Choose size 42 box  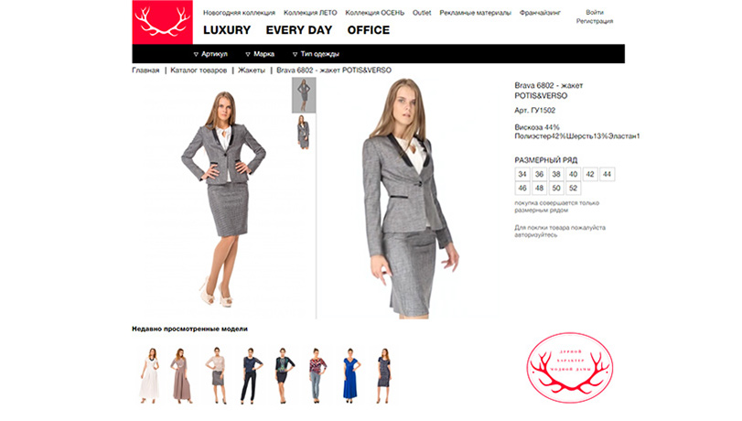590,174
